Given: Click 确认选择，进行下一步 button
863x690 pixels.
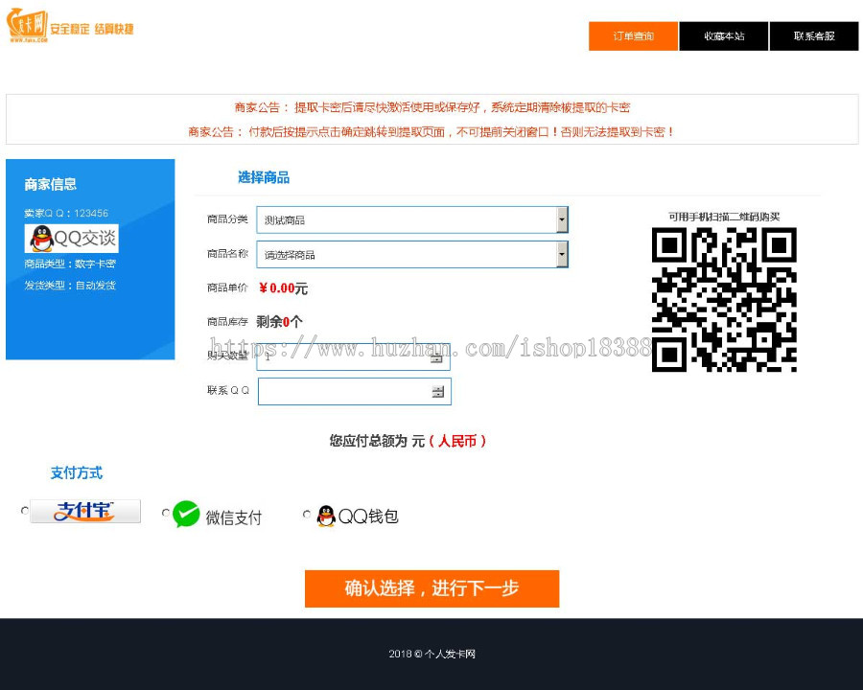Looking at the screenshot, I should pos(432,588).
